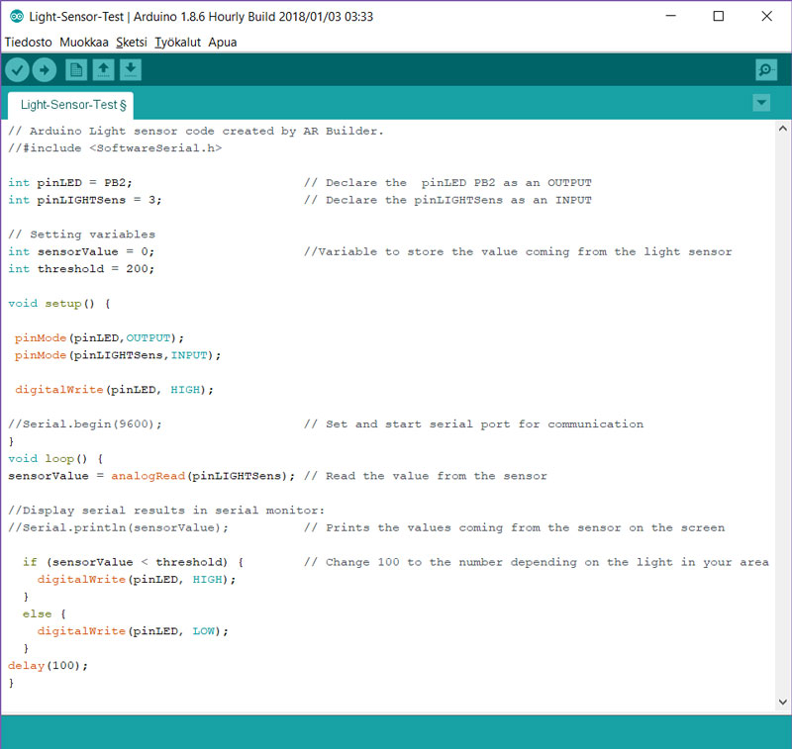
Task: Click on 'digitalWrite(pinLED, LOW);' line
Action: 133,631
